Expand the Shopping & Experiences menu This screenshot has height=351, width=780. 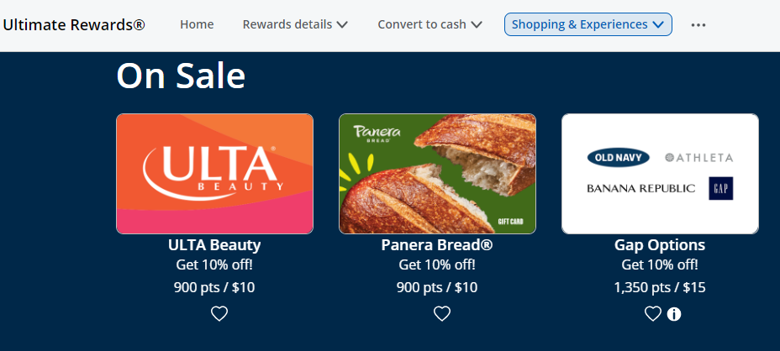click(588, 24)
